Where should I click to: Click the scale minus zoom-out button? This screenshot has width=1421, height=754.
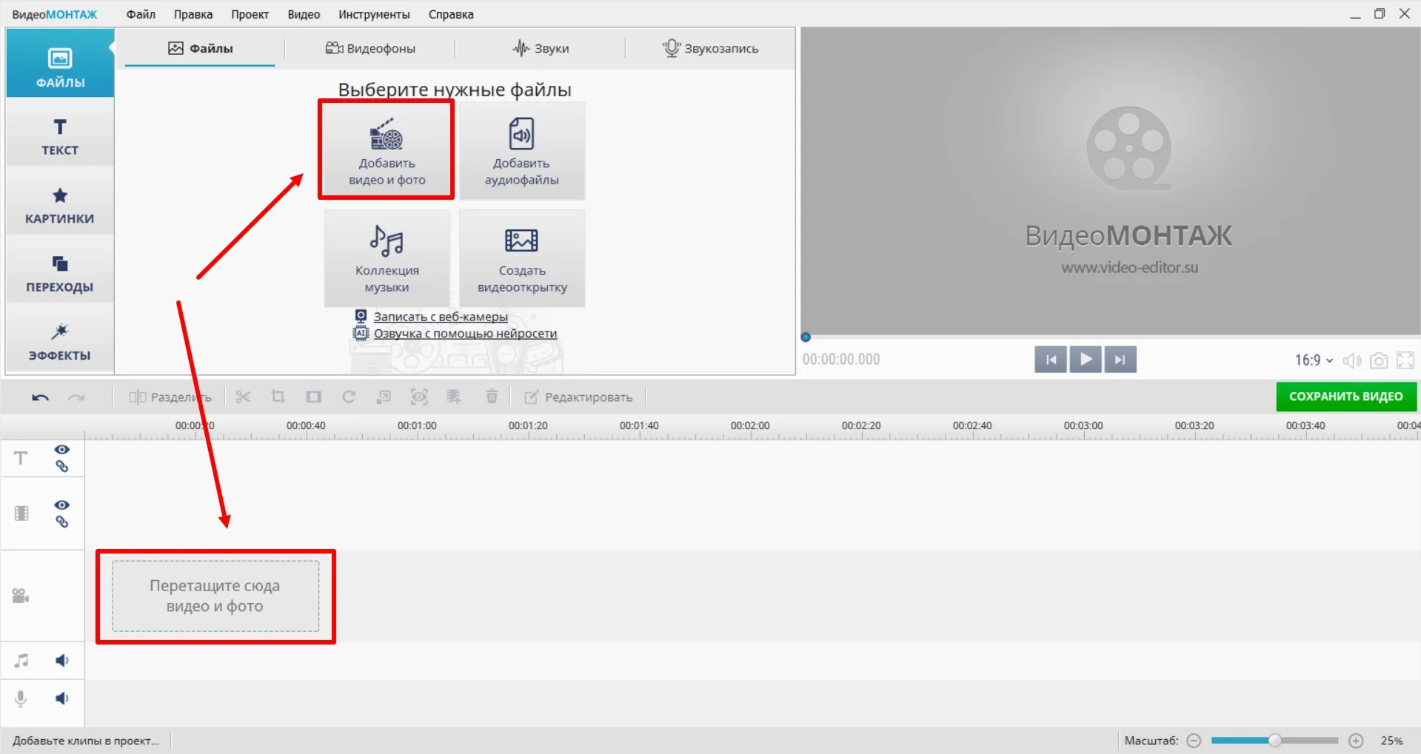[1194, 741]
